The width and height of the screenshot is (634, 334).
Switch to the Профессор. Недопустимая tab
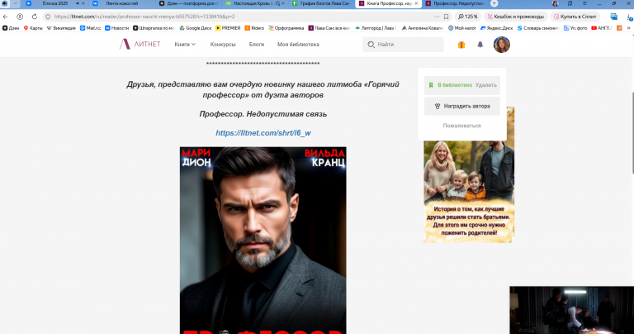pos(455,3)
